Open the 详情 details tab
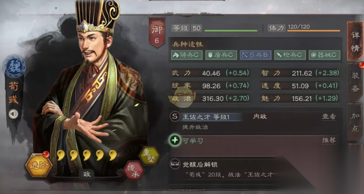 tap(355, 41)
